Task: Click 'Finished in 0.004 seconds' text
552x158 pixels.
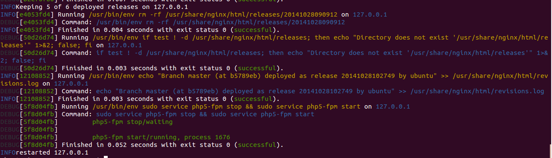Action: pos(106,30)
